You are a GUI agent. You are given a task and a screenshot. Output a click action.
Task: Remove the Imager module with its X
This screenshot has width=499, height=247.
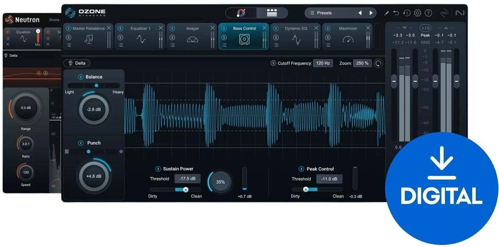coord(213,28)
